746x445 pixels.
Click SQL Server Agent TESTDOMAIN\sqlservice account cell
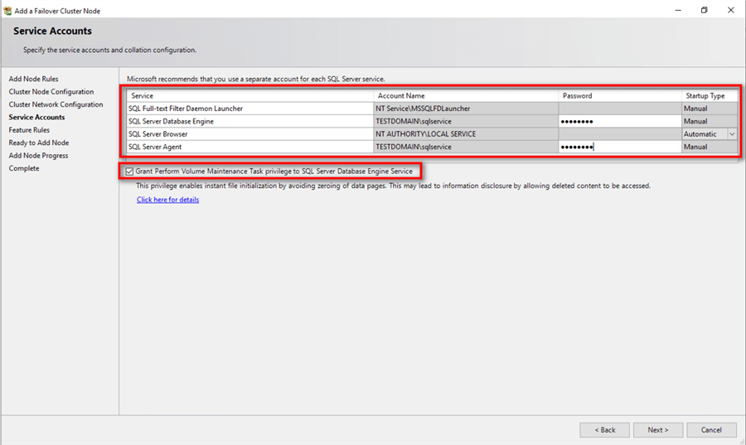[x=466, y=147]
